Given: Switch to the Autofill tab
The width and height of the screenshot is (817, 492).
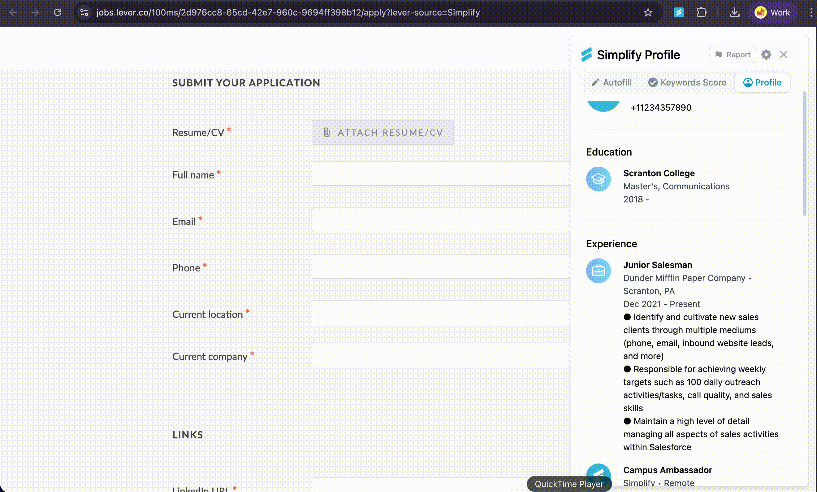Looking at the screenshot, I should (612, 82).
